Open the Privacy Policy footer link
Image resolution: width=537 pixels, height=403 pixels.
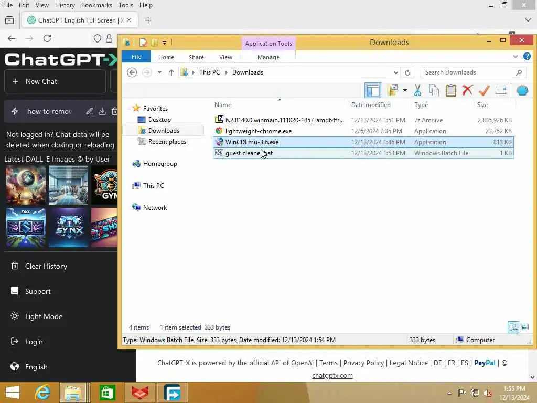(x=363, y=363)
